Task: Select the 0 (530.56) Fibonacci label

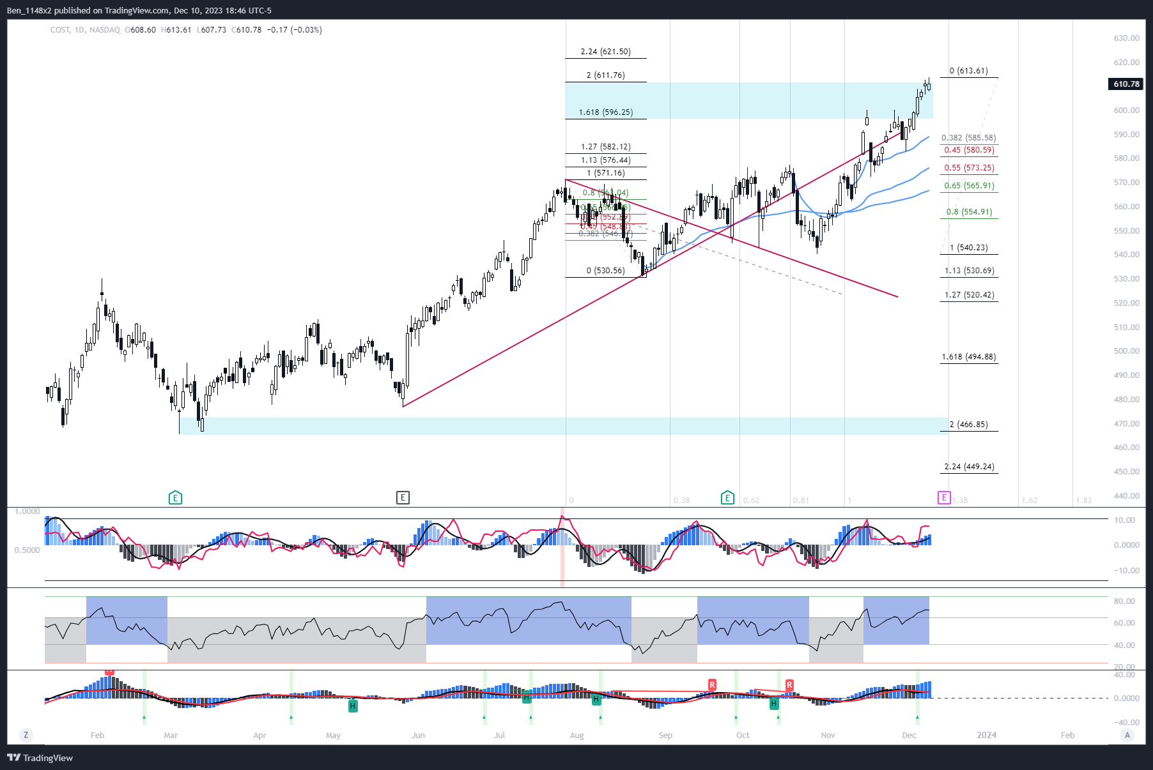Action: click(606, 271)
